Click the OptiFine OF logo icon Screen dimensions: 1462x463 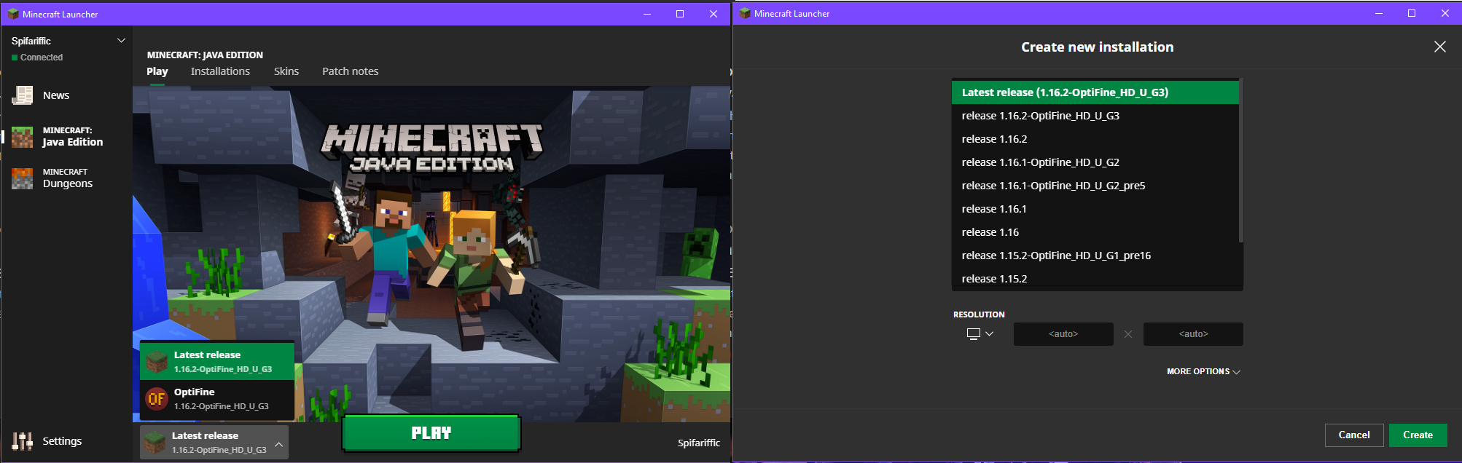tap(157, 399)
